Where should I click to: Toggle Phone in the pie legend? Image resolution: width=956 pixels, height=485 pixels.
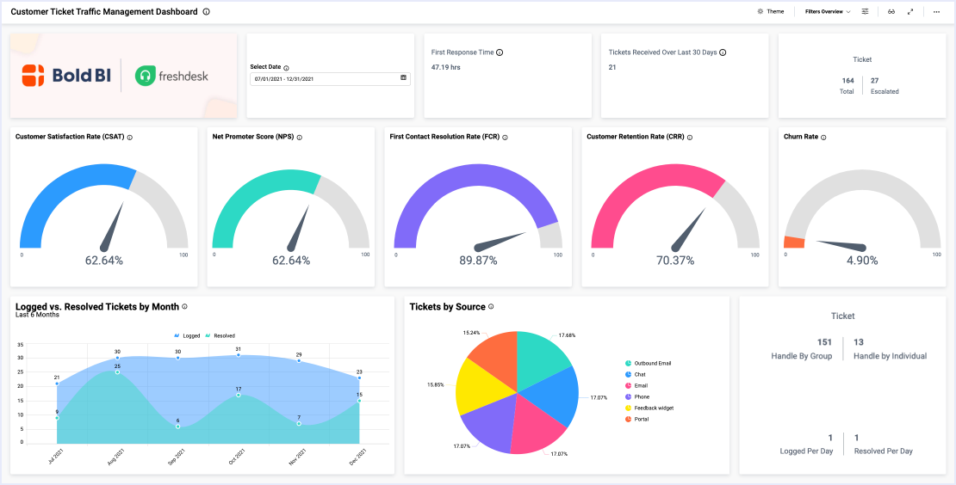tap(637, 396)
